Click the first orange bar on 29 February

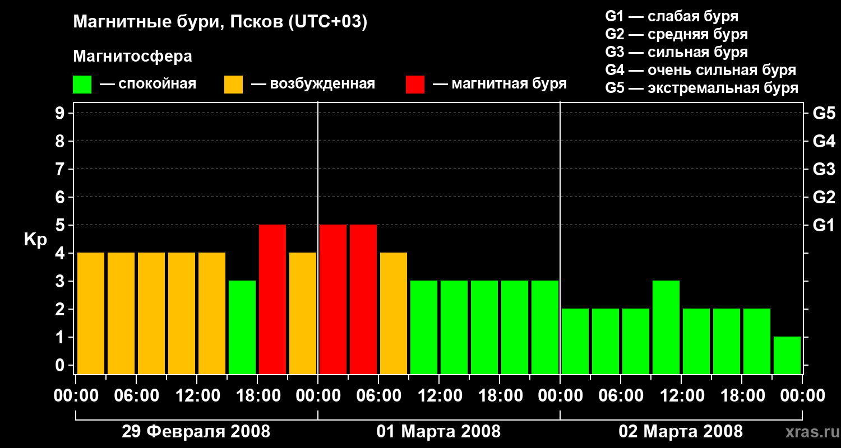click(91, 314)
